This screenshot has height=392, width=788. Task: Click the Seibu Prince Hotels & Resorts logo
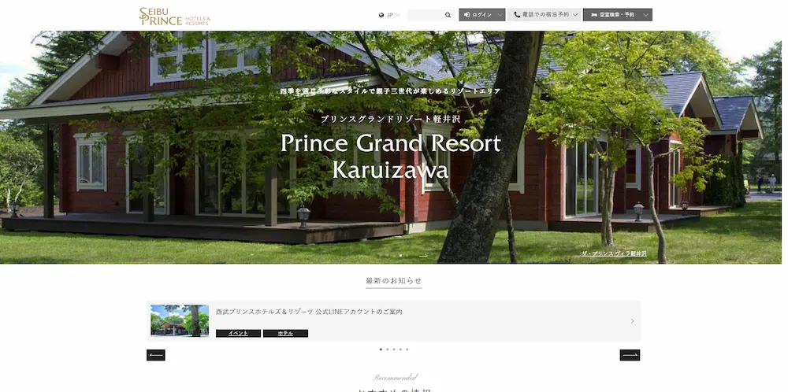click(x=175, y=16)
